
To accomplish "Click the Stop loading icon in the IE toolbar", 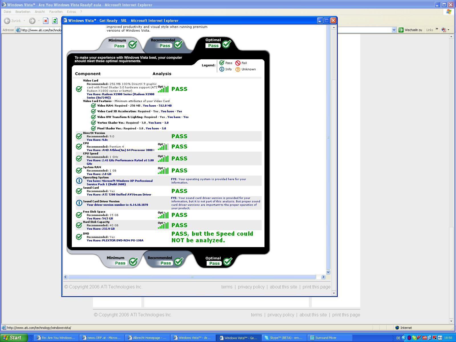I will (x=46, y=21).
